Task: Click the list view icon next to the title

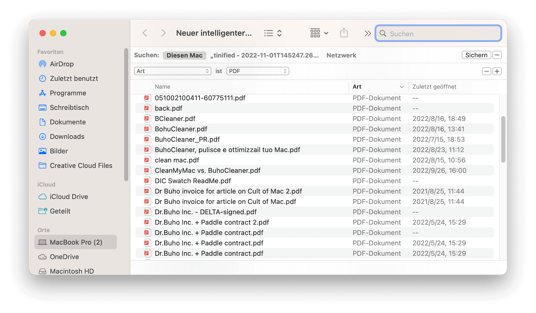Action: 268,33
